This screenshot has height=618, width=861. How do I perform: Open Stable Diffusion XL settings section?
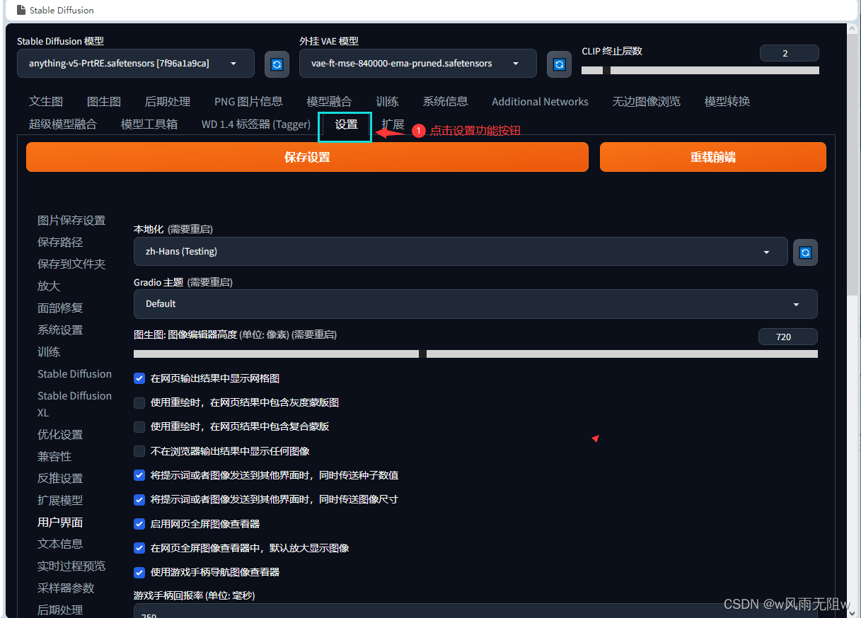(74, 404)
